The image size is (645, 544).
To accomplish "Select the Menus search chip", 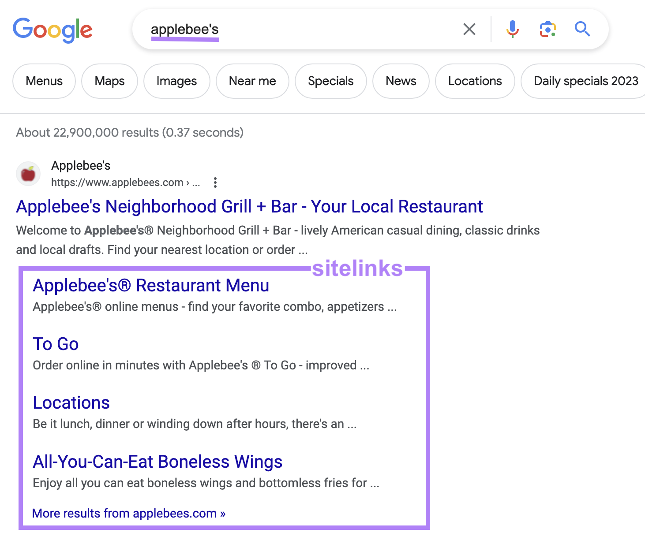I will 44,81.
